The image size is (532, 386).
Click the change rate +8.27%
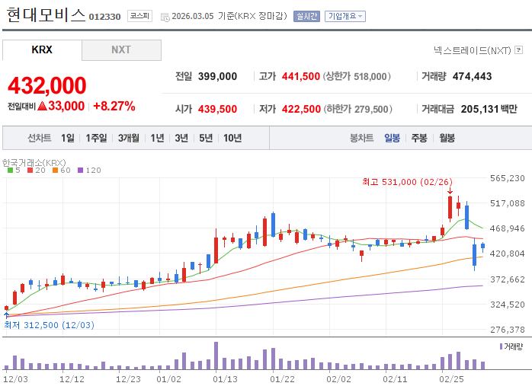[114, 106]
